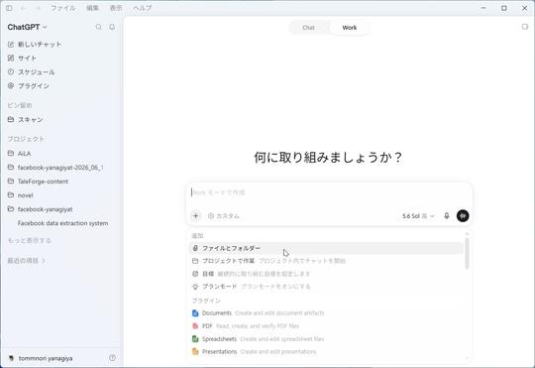
Task: Open the 表示 menu
Action: [x=116, y=8]
